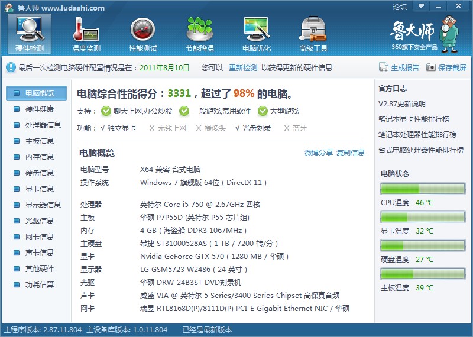
Task: Click the 复制信息 link
Action: click(351, 153)
